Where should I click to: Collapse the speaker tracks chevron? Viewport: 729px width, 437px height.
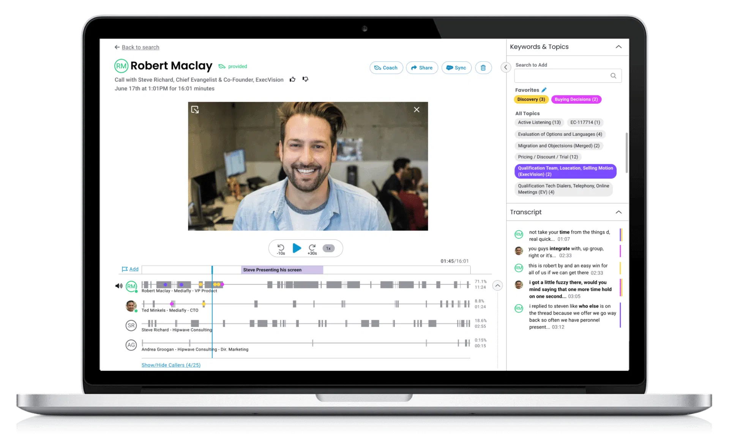497,286
